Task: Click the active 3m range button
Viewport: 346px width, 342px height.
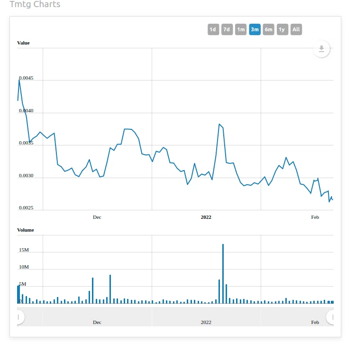Action: [x=255, y=29]
